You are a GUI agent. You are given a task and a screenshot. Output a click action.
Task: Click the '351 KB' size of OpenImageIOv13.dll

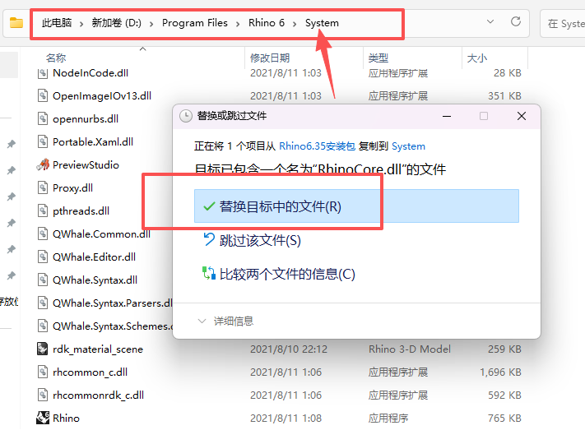[x=504, y=96]
